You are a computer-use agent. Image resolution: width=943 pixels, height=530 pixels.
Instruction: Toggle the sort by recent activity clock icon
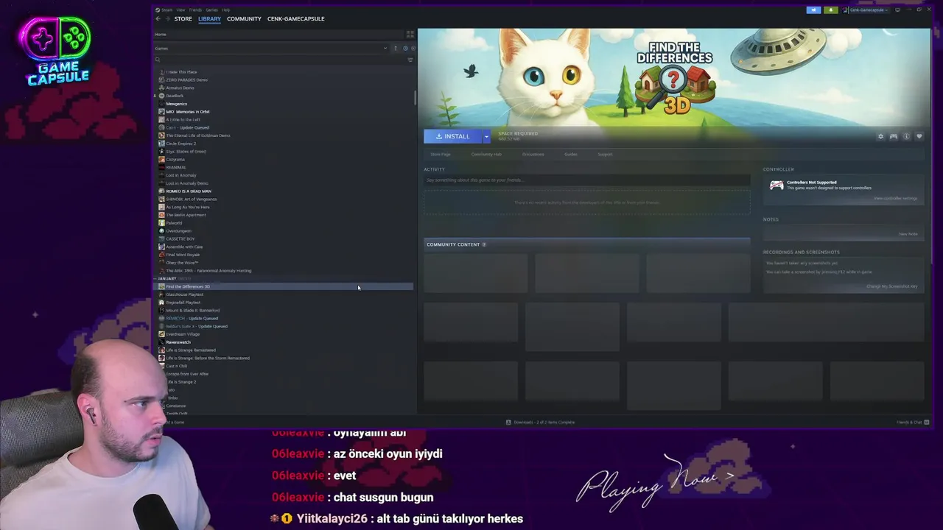404,48
